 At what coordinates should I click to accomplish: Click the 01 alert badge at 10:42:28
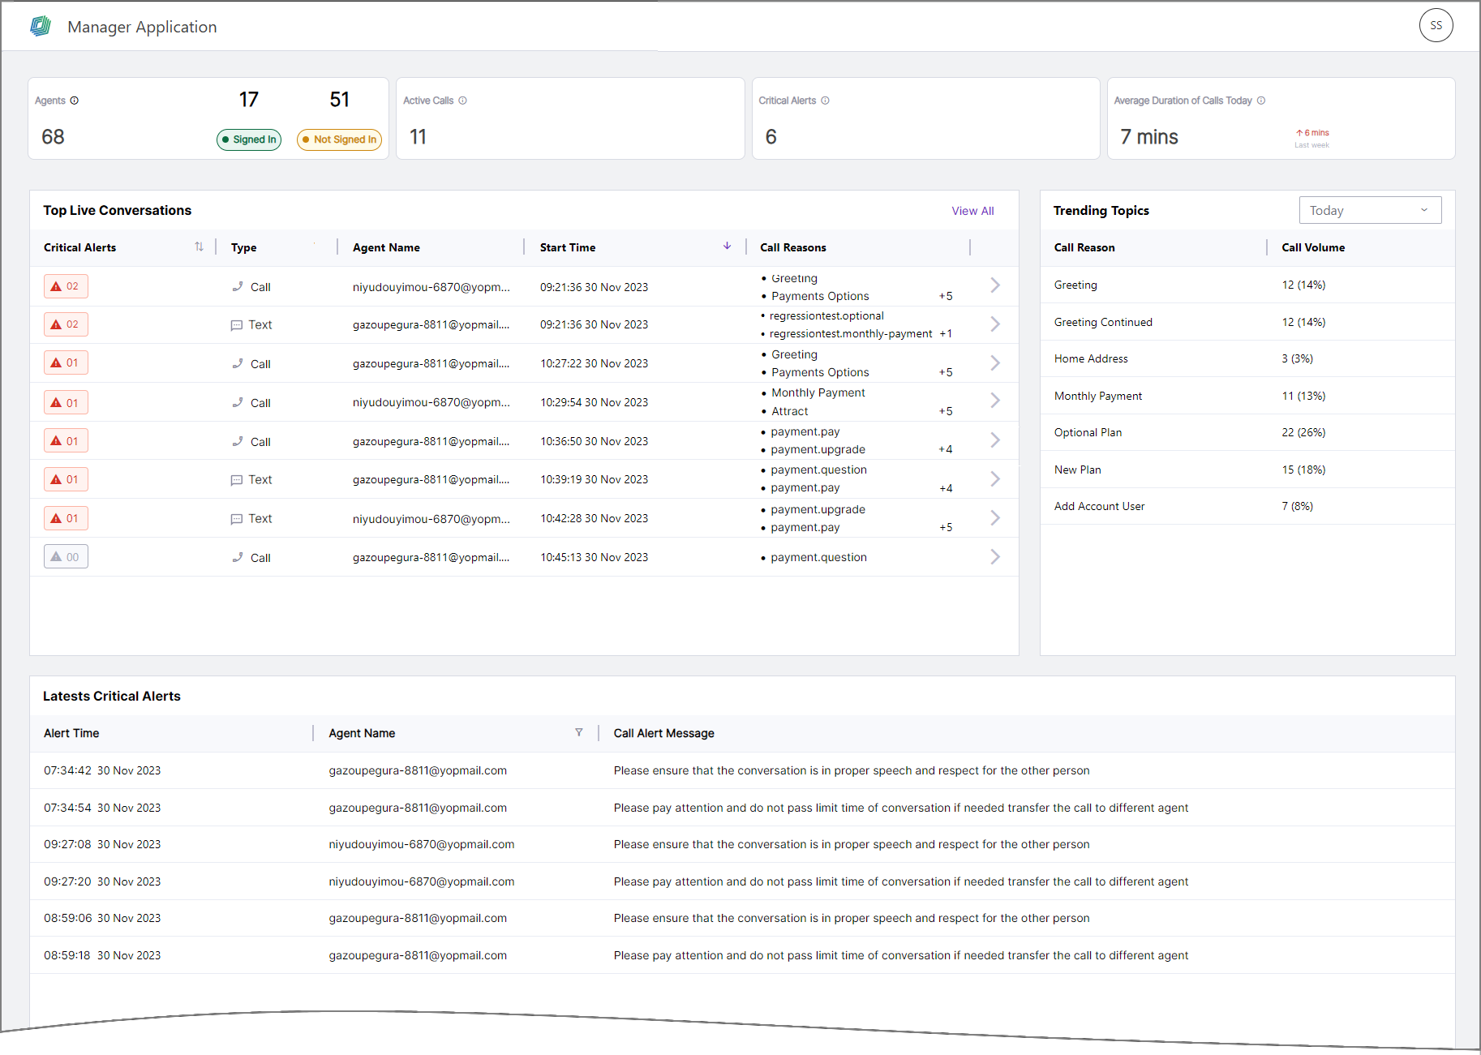pos(66,518)
